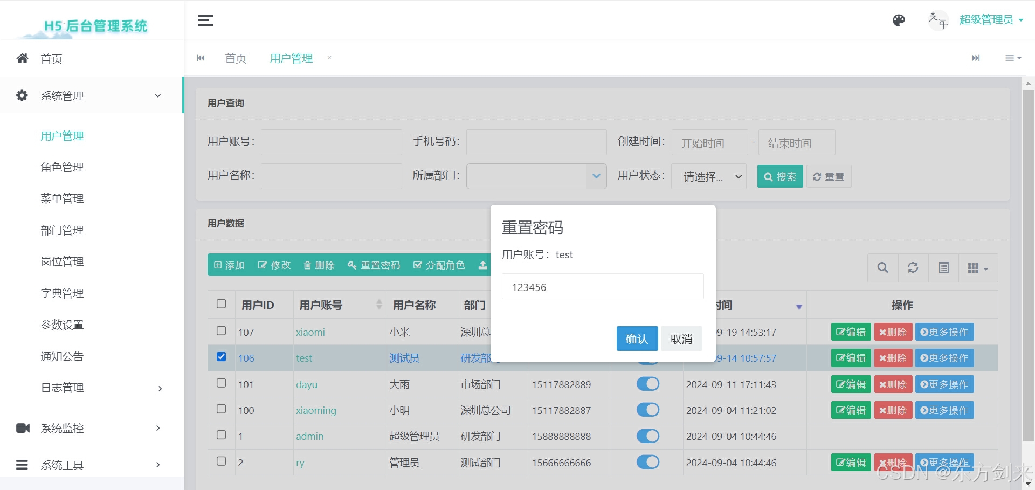The height and width of the screenshot is (490, 1035).
Task: Edit the xiaomi row with 编辑
Action: 851,332
